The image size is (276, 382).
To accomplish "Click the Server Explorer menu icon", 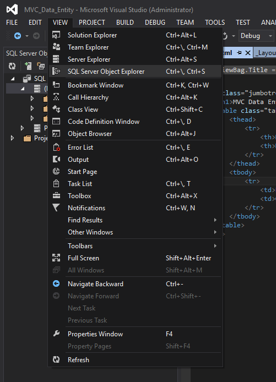I will coord(56,59).
